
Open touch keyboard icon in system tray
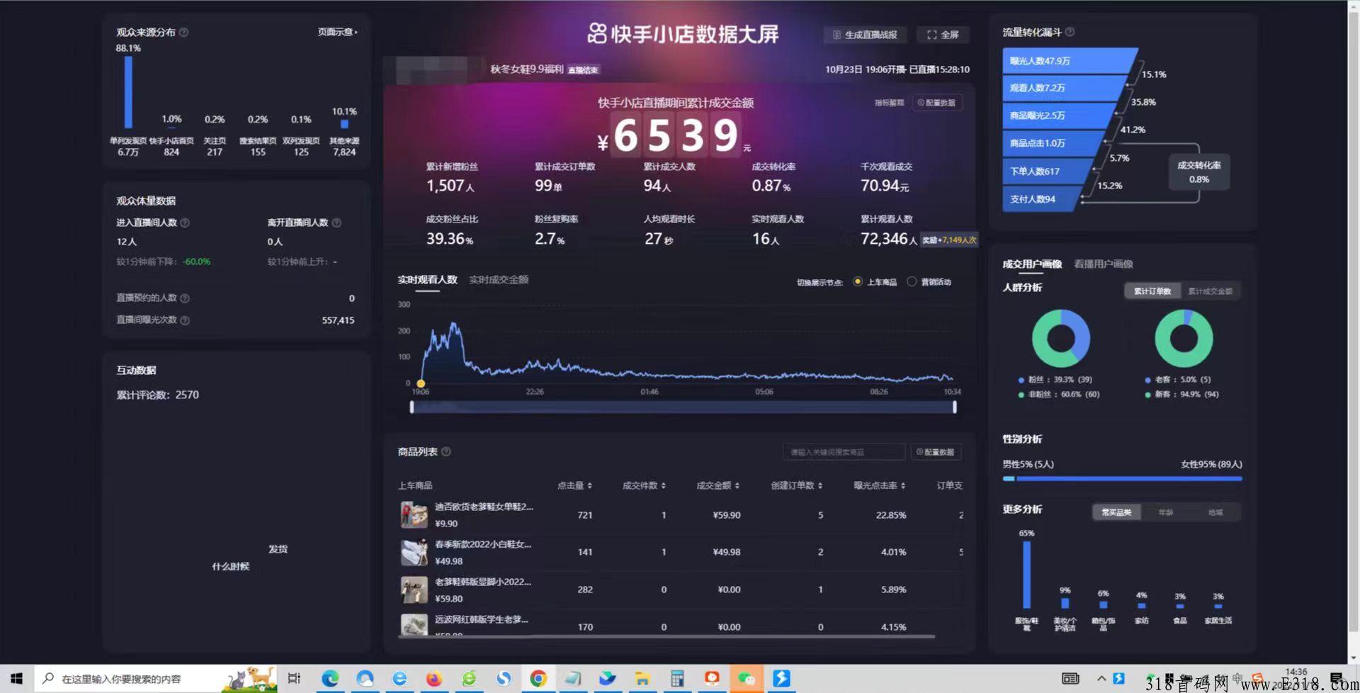pyautogui.click(x=1070, y=679)
